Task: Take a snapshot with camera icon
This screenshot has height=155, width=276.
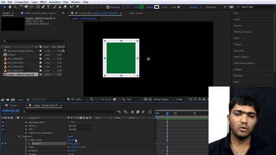Action: click(x=115, y=99)
